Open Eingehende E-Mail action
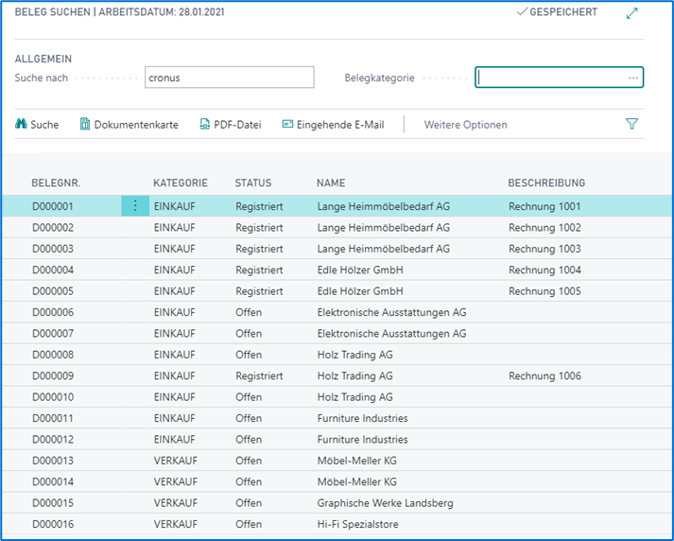 point(333,124)
